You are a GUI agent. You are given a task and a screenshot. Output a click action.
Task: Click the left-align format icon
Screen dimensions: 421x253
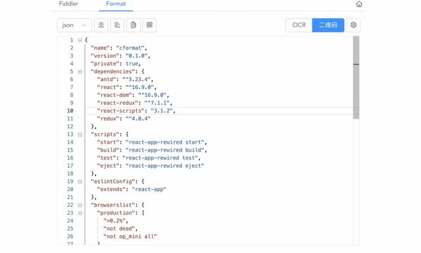click(x=117, y=25)
